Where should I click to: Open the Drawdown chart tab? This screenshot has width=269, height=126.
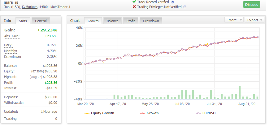coord(151,21)
